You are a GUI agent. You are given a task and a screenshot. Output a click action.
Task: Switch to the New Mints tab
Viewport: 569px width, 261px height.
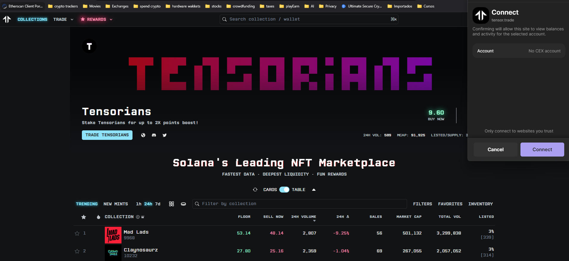116,204
